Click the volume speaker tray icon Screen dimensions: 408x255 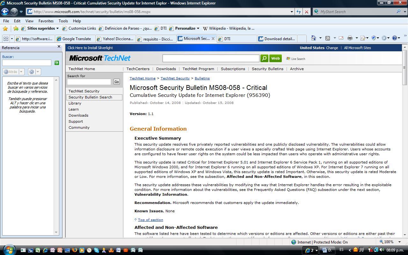(x=382, y=250)
